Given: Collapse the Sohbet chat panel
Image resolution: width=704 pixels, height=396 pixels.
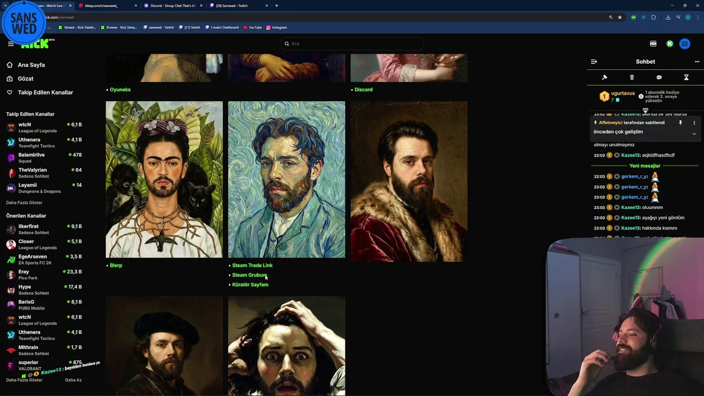Looking at the screenshot, I should [x=593, y=62].
